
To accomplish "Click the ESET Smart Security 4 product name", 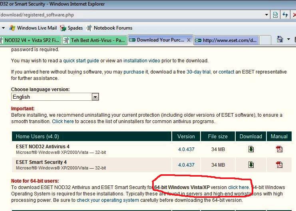I will tap(41, 162).
